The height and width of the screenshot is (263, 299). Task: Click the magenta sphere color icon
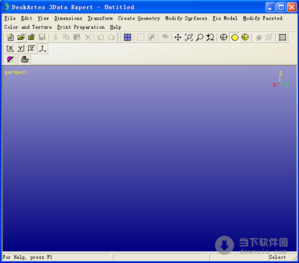coord(10,59)
